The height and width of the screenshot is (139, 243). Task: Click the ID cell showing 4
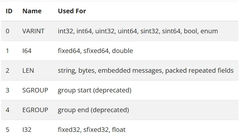pyautogui.click(x=7, y=110)
